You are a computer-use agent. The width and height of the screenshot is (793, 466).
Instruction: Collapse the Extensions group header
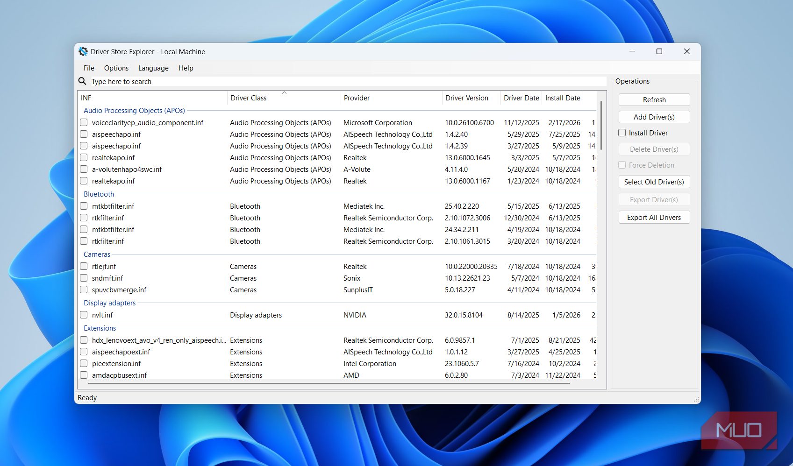click(100, 328)
